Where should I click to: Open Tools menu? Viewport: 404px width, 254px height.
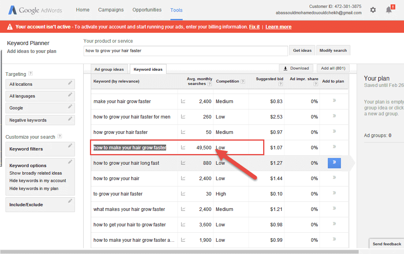[176, 10]
